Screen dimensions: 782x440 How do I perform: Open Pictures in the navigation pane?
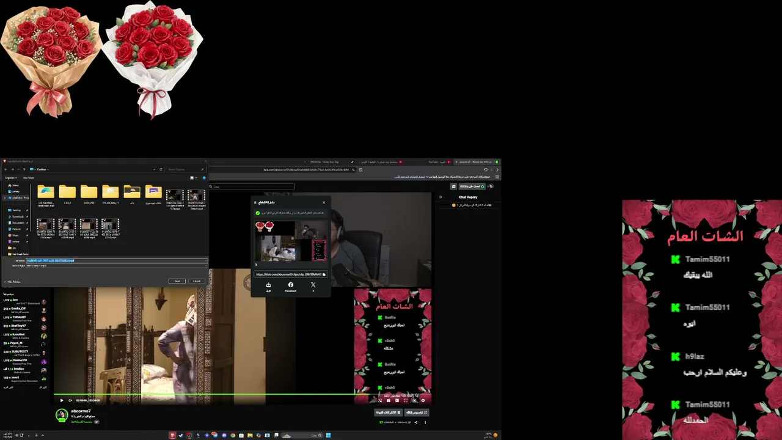[x=15, y=229]
